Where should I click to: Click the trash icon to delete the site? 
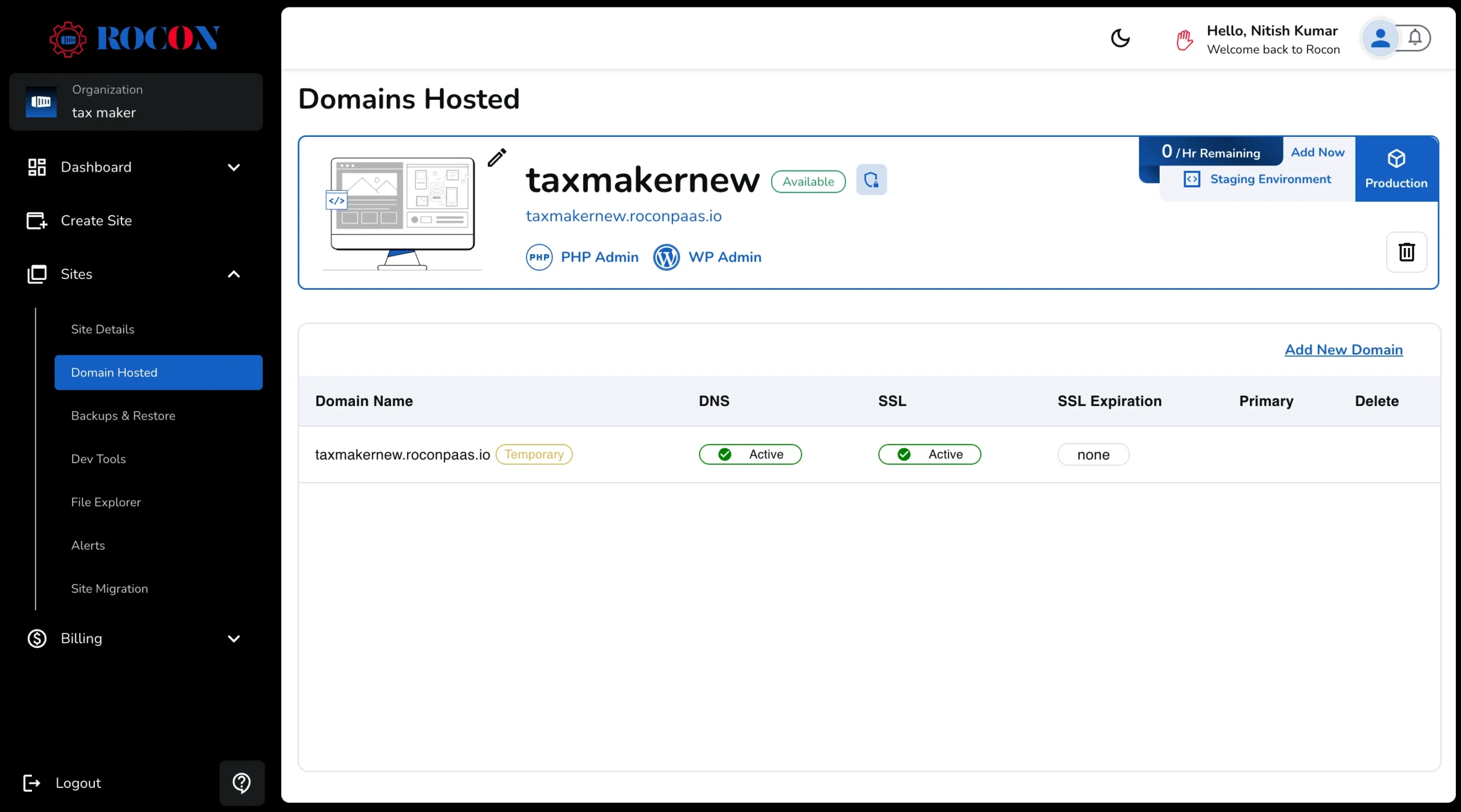pyautogui.click(x=1407, y=251)
